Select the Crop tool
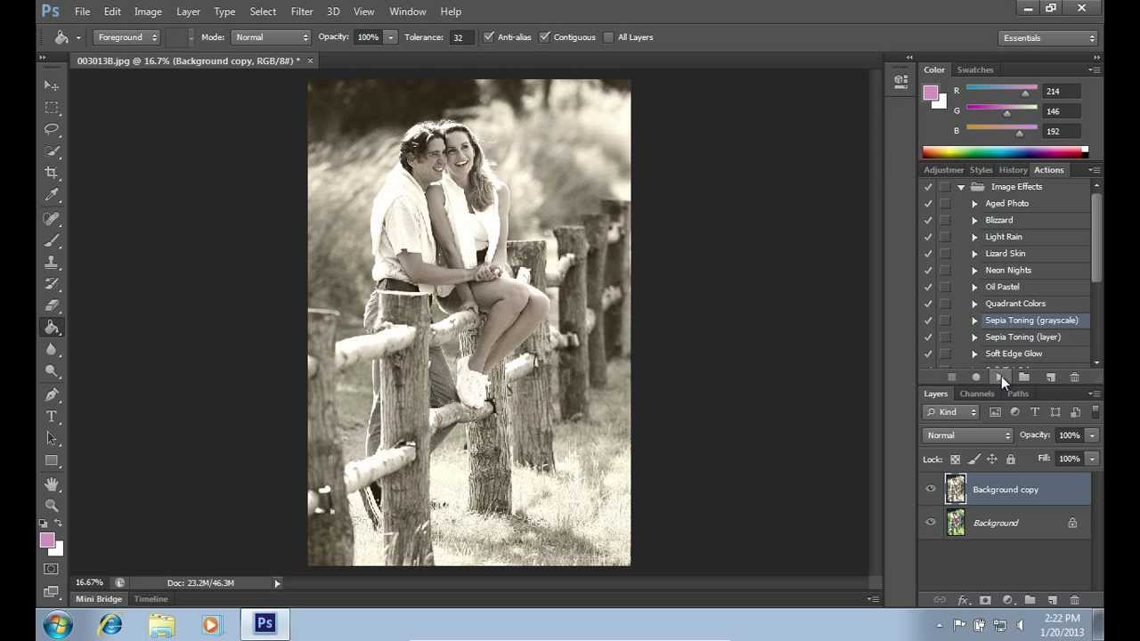 click(52, 173)
